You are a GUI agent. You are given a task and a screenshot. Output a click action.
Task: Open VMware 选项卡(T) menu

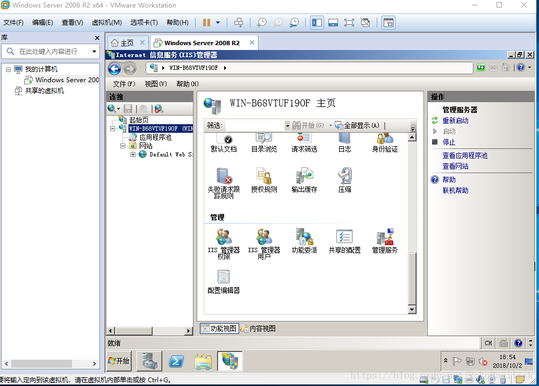(144, 23)
